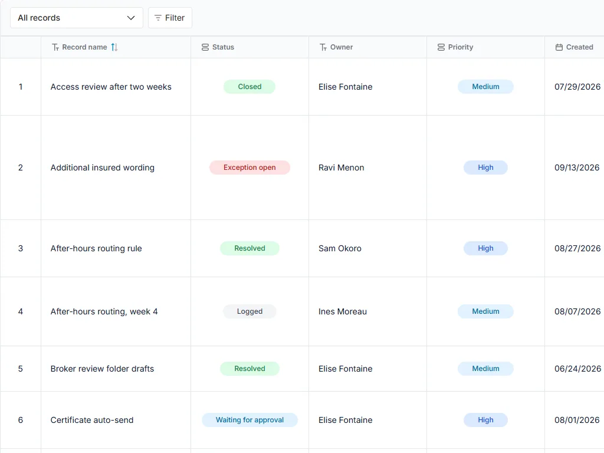Click Medium priority for Broker review folder drafts

point(486,369)
